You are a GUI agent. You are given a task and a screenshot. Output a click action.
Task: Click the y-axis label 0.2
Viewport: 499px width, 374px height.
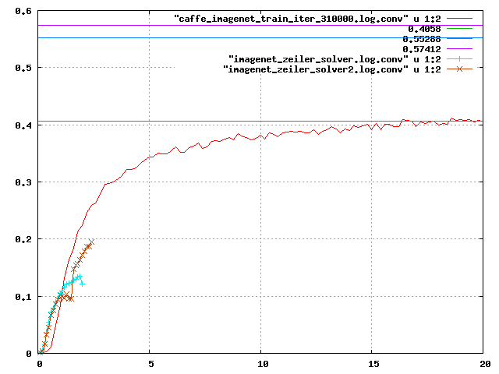[23, 239]
